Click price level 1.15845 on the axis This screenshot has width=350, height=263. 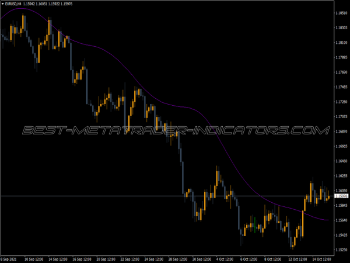point(341,205)
